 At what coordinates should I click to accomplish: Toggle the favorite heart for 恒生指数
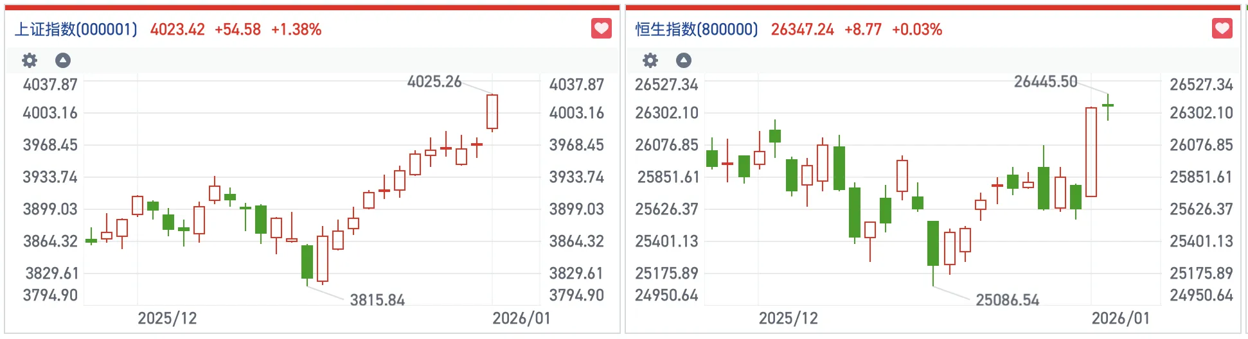(x=1222, y=29)
